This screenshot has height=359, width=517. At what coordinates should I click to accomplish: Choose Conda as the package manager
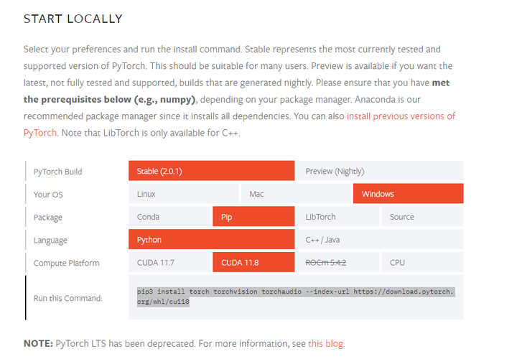point(169,217)
